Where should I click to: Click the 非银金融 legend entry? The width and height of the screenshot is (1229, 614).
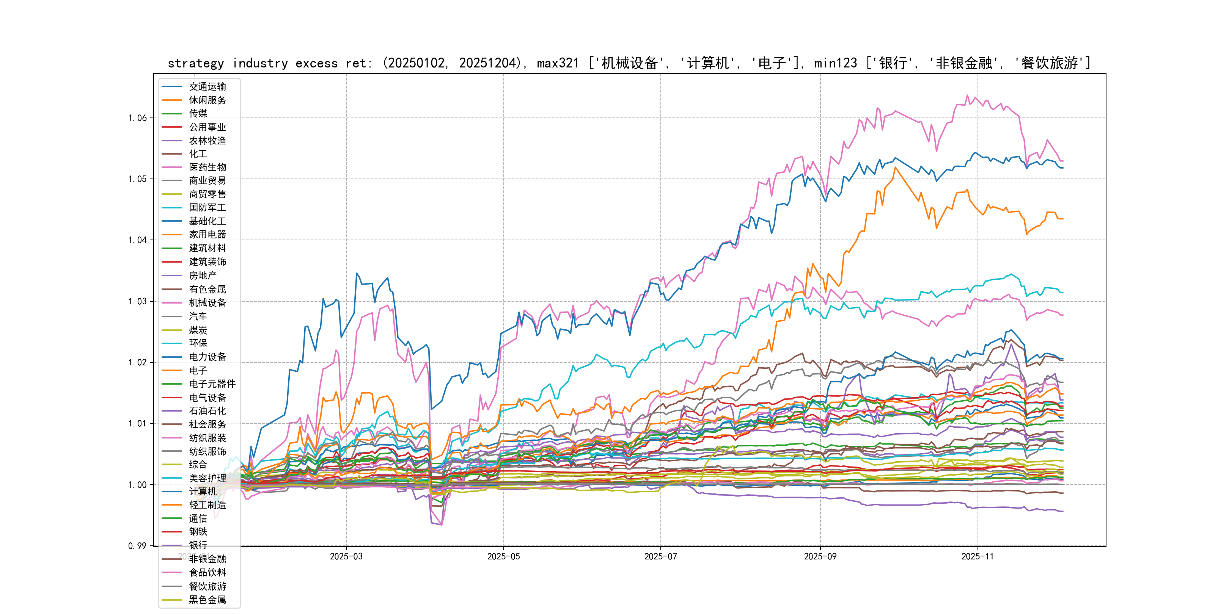pyautogui.click(x=207, y=559)
